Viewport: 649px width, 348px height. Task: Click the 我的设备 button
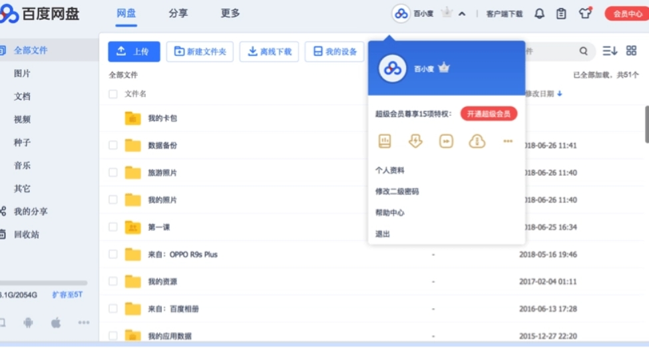(334, 51)
